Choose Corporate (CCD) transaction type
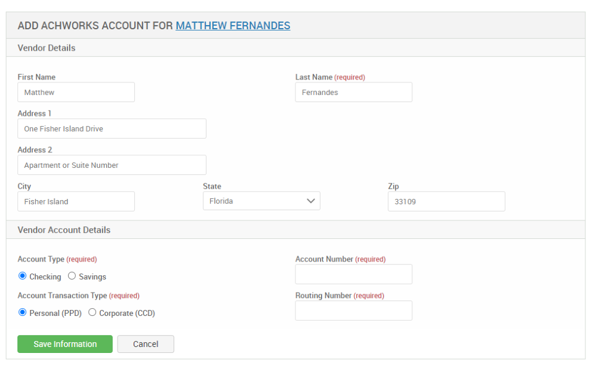The image size is (611, 387). (92, 312)
